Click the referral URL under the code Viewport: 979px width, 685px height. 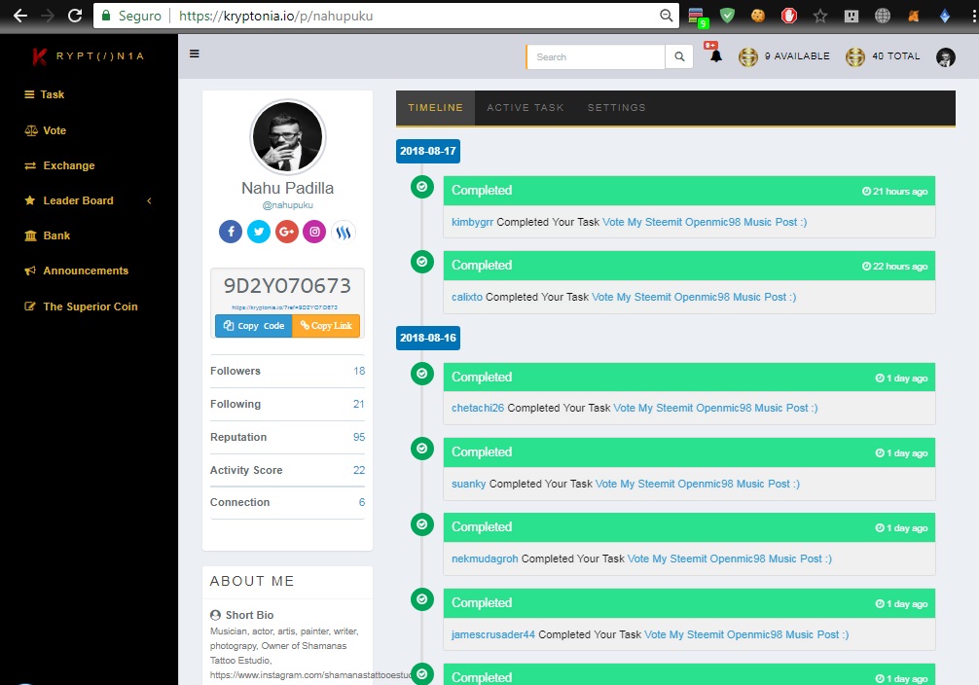285,307
